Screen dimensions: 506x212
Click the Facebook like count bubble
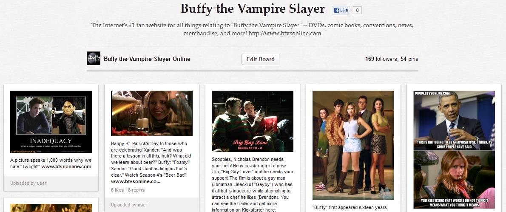click(357, 10)
